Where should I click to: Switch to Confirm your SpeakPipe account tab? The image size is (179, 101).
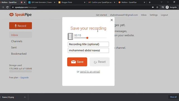tap(102, 2)
